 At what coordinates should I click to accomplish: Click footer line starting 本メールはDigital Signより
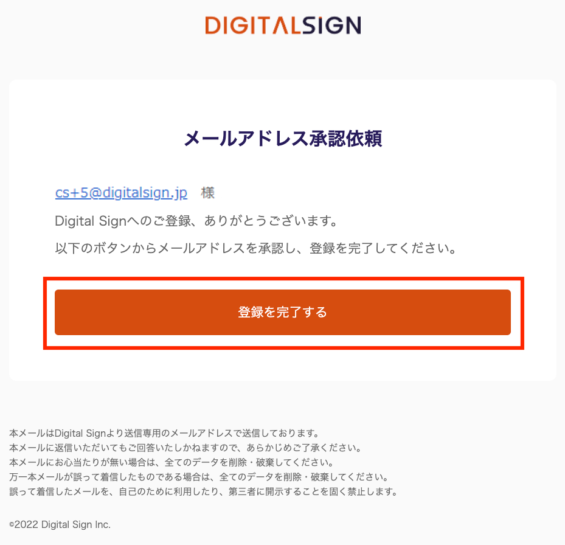(164, 434)
